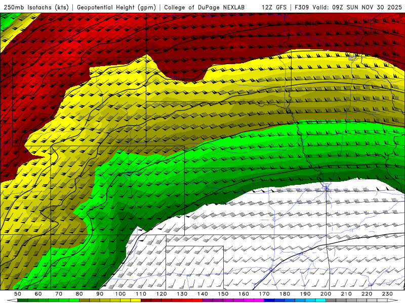The width and height of the screenshot is (405, 303).
Task: Click the '110' color scale label
Action: (141, 294)
